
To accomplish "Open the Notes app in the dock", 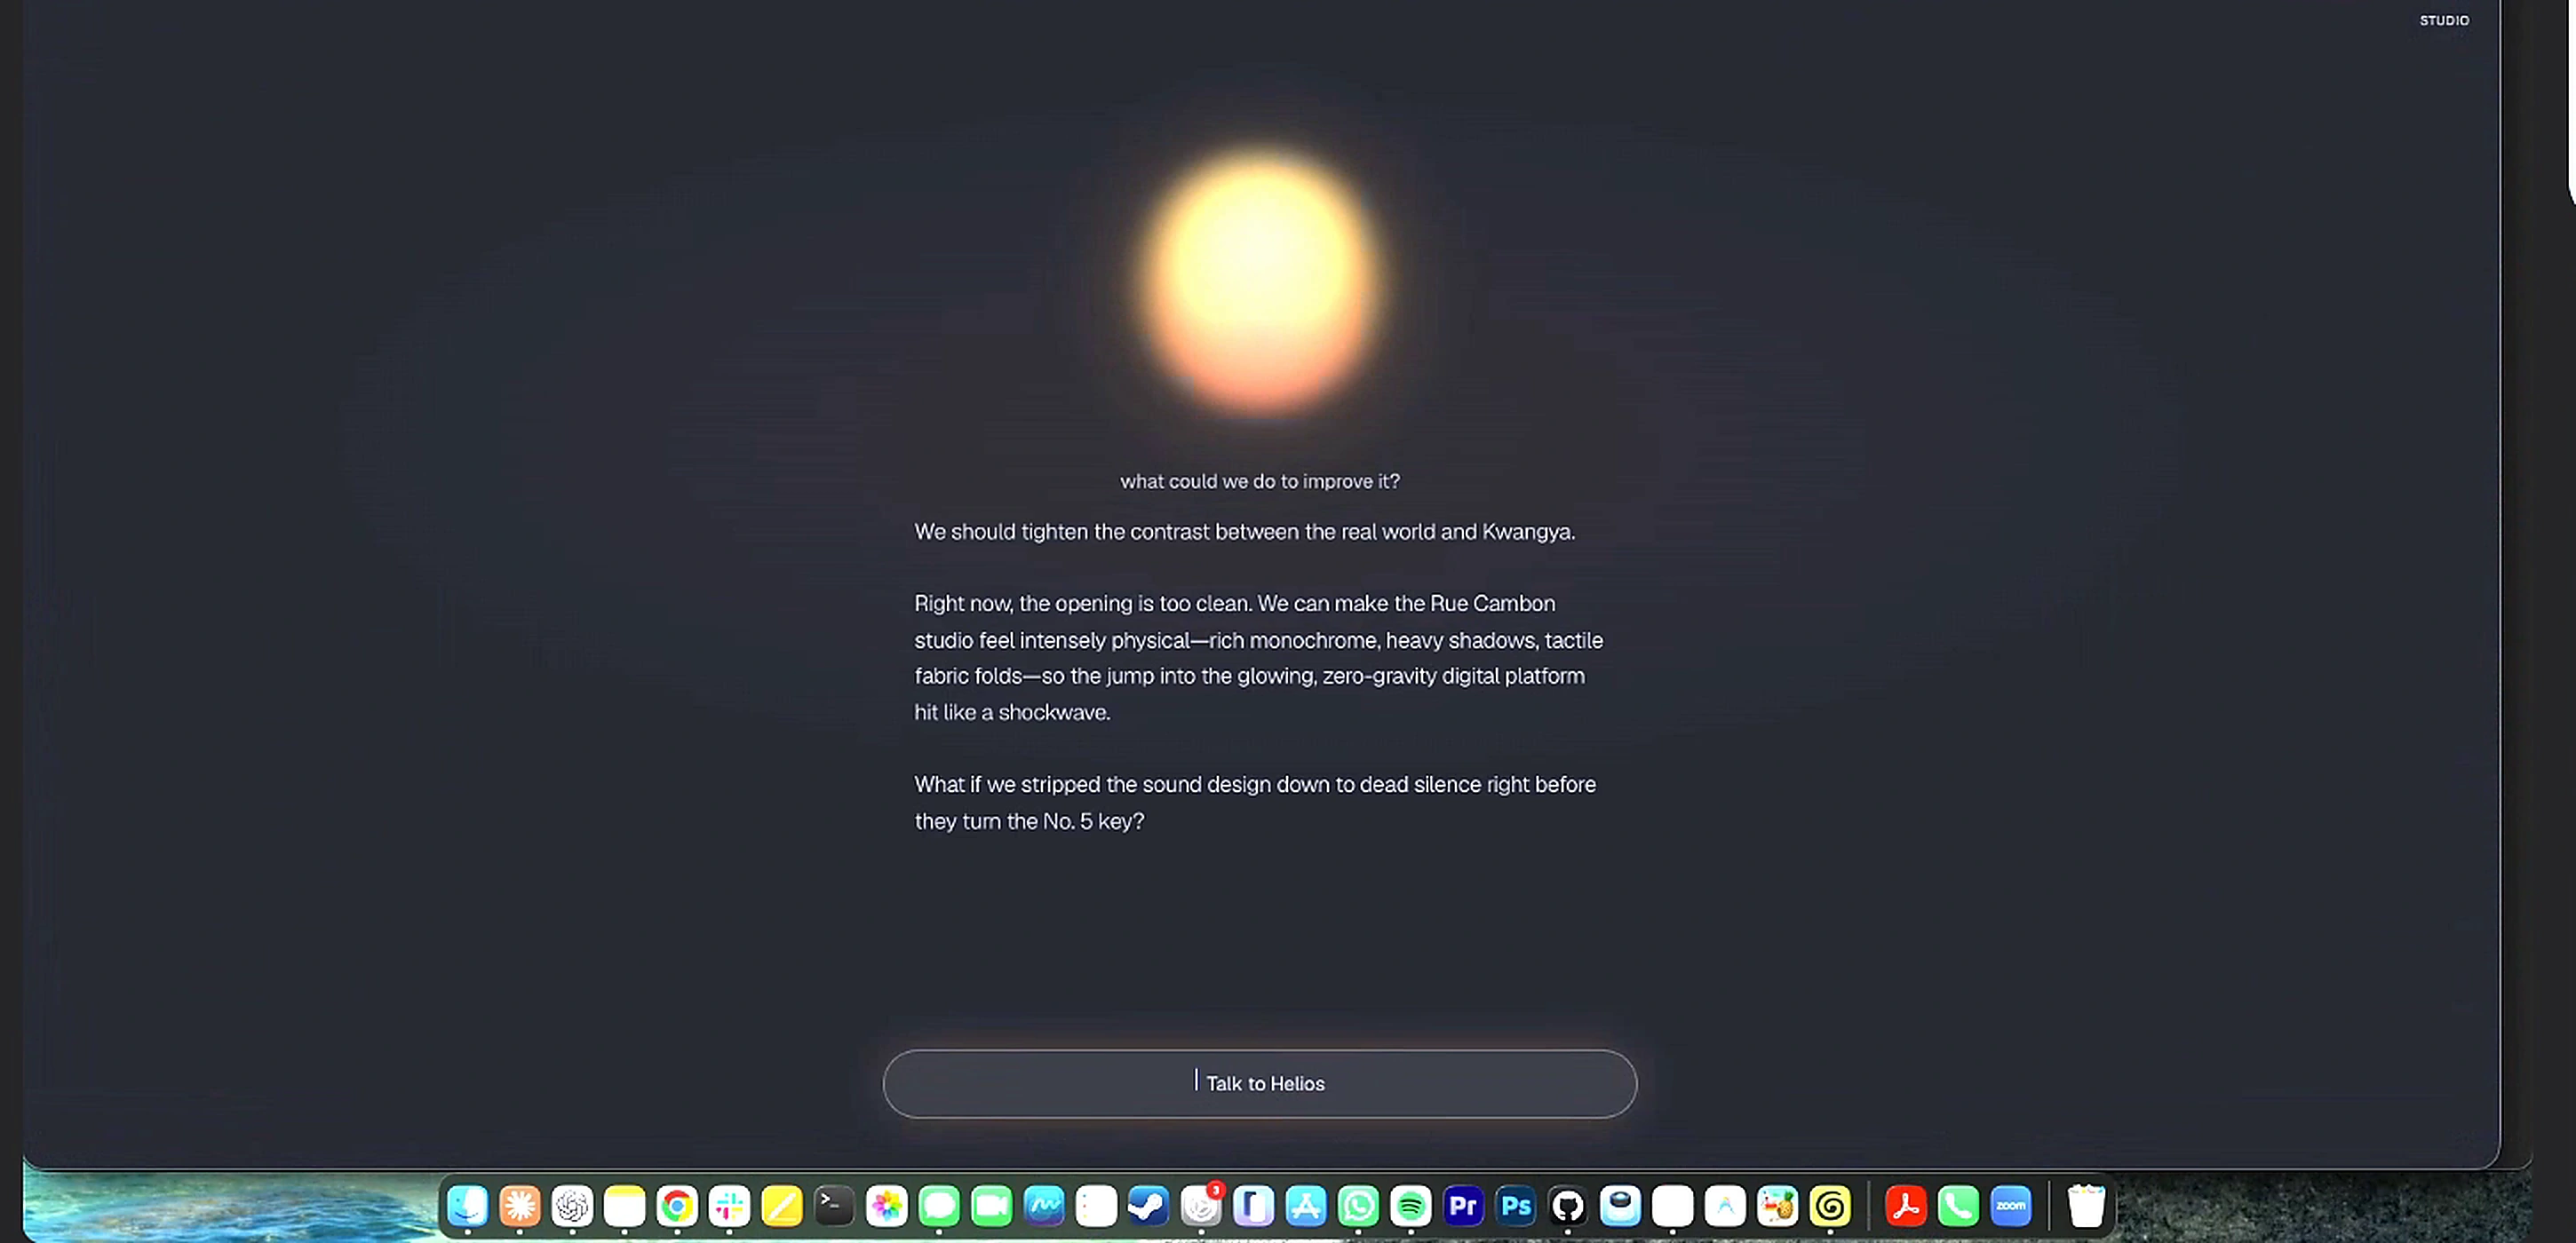I will [625, 1206].
